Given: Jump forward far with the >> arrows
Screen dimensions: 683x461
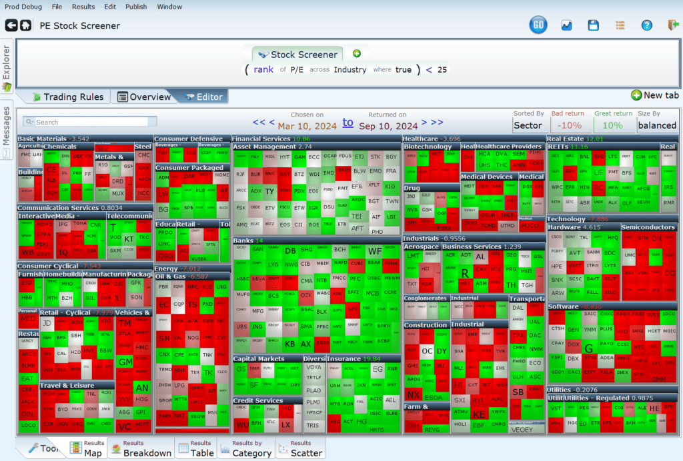Looking at the screenshot, I should (437, 122).
